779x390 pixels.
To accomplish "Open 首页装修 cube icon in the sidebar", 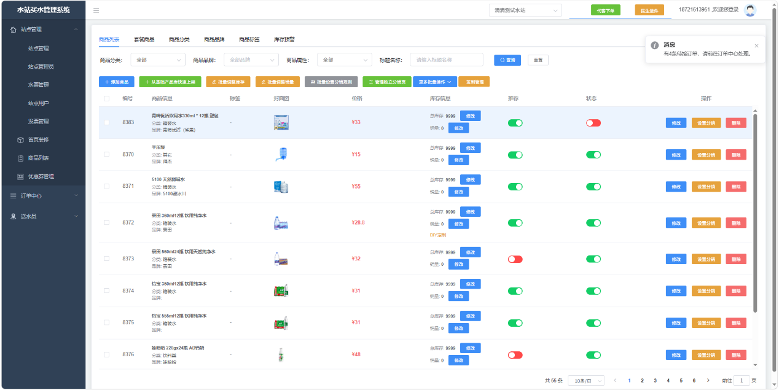I will click(x=20, y=139).
